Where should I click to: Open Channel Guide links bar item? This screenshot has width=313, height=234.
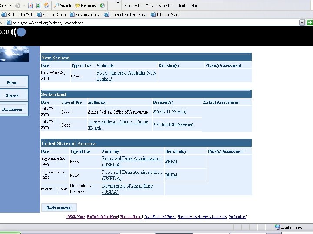(51, 15)
